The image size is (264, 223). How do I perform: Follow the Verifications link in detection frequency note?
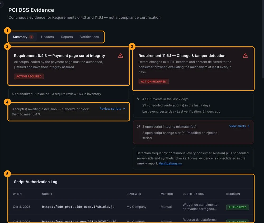pyautogui.click(x=170, y=163)
